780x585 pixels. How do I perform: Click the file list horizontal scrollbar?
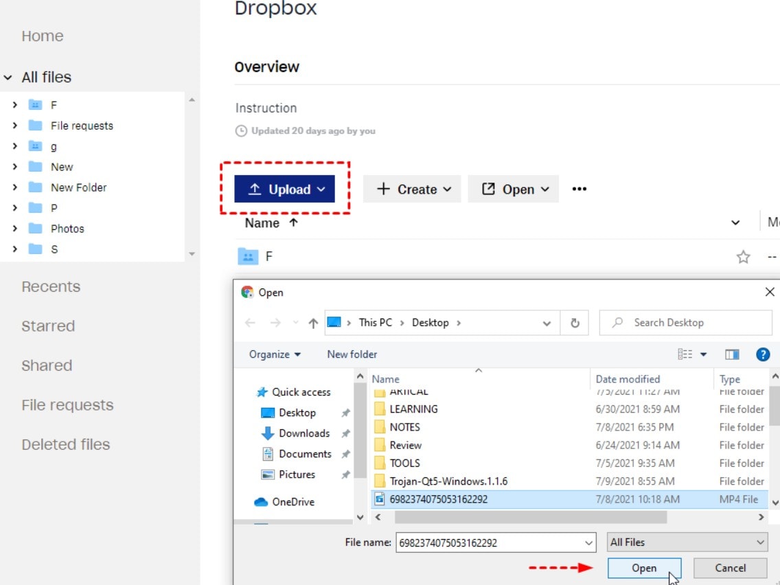[530, 517]
